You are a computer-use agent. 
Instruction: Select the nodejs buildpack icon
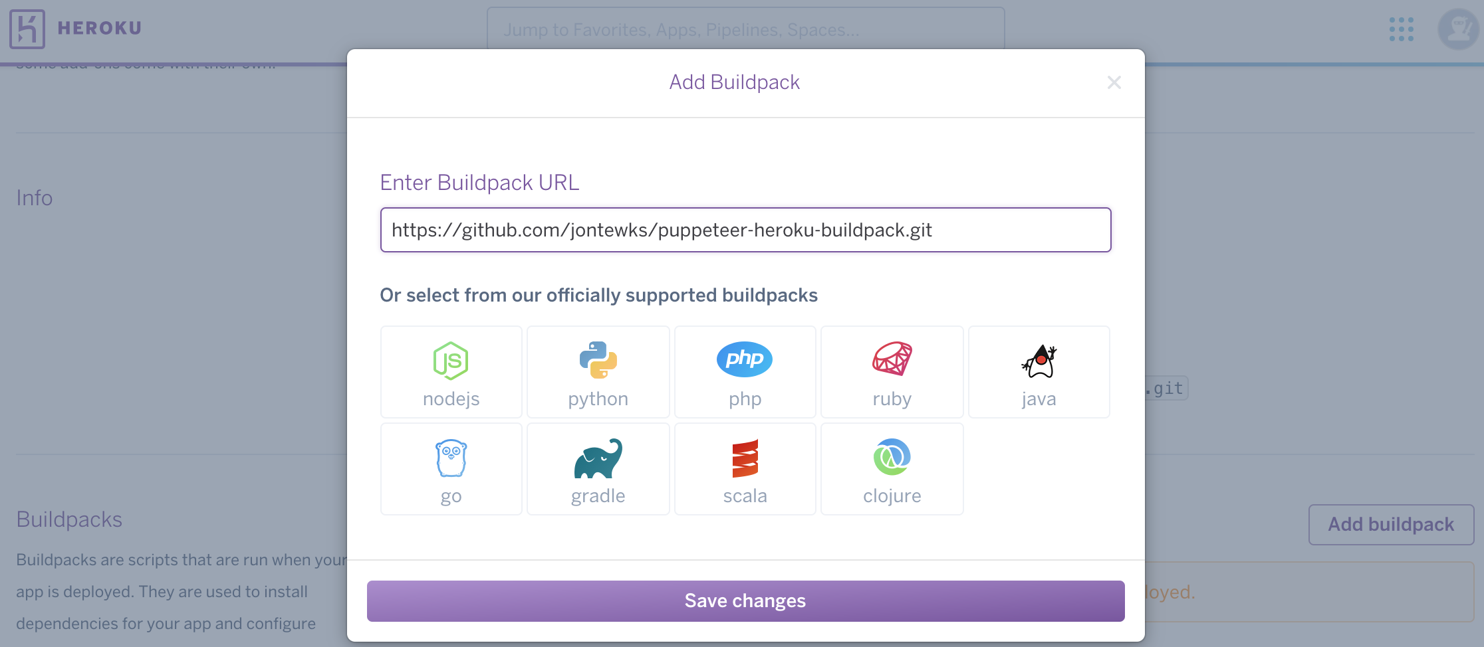[451, 361]
